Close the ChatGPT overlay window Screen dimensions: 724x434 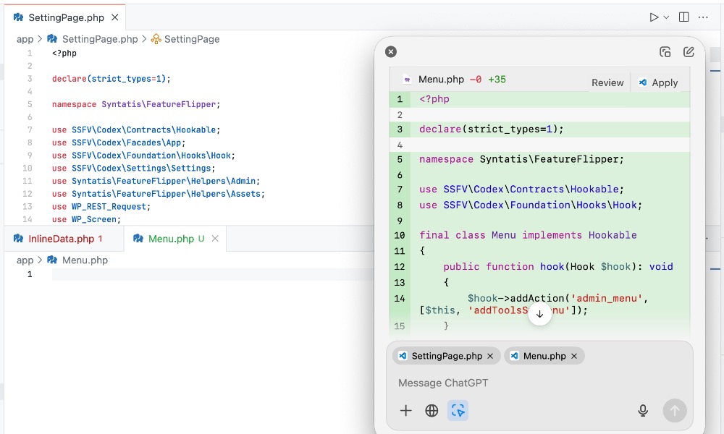click(391, 51)
